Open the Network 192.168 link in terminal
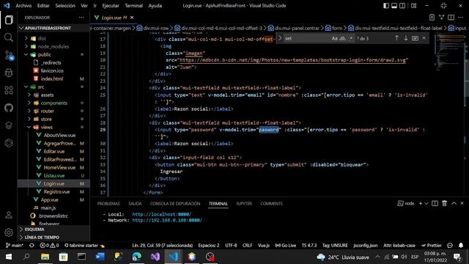The width and height of the screenshot is (469, 264). (167, 220)
